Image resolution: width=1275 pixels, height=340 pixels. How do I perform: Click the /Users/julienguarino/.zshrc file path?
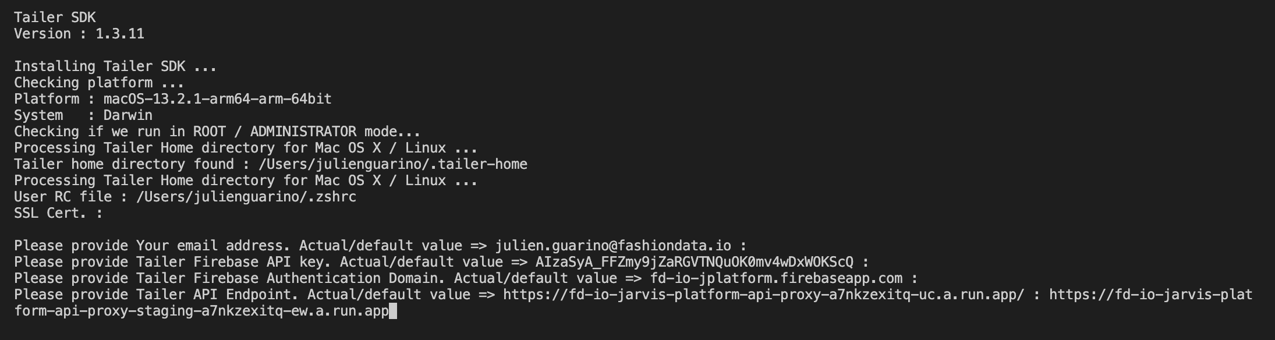(246, 197)
